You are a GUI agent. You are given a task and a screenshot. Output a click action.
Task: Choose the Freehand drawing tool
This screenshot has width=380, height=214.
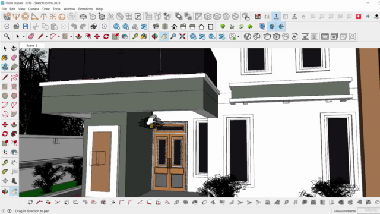tap(14, 77)
